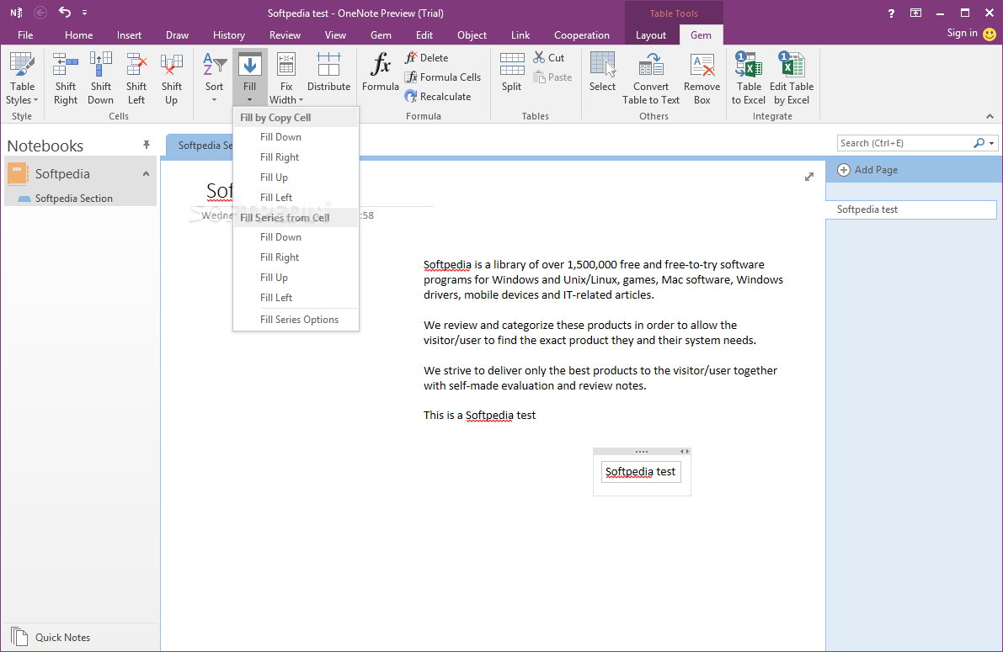Viewport: 1003px width, 652px height.
Task: Open the Table Styles gallery
Action: coord(22,78)
